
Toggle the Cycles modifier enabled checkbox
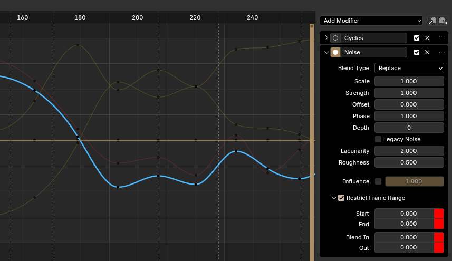417,38
